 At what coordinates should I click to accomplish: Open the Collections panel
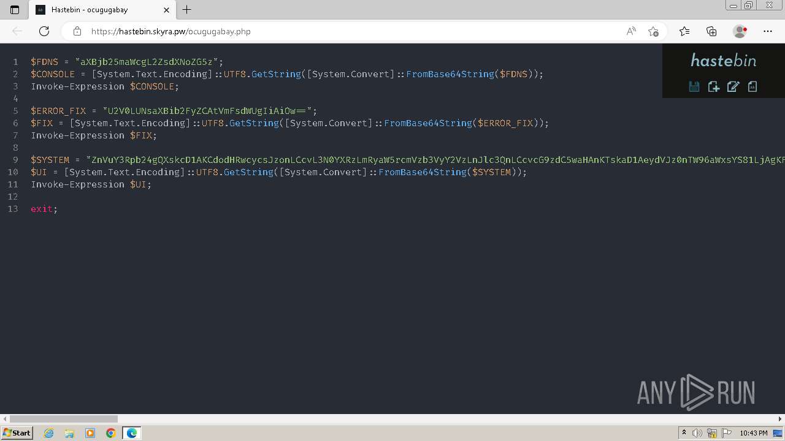click(711, 31)
